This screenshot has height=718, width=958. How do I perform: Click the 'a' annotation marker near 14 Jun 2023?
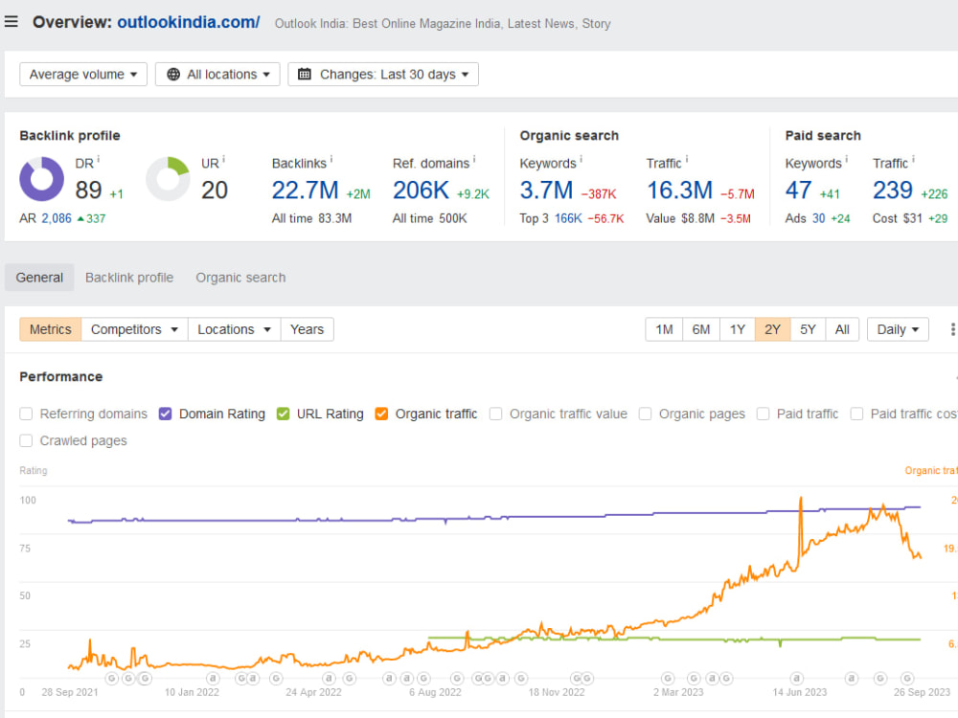[797, 679]
